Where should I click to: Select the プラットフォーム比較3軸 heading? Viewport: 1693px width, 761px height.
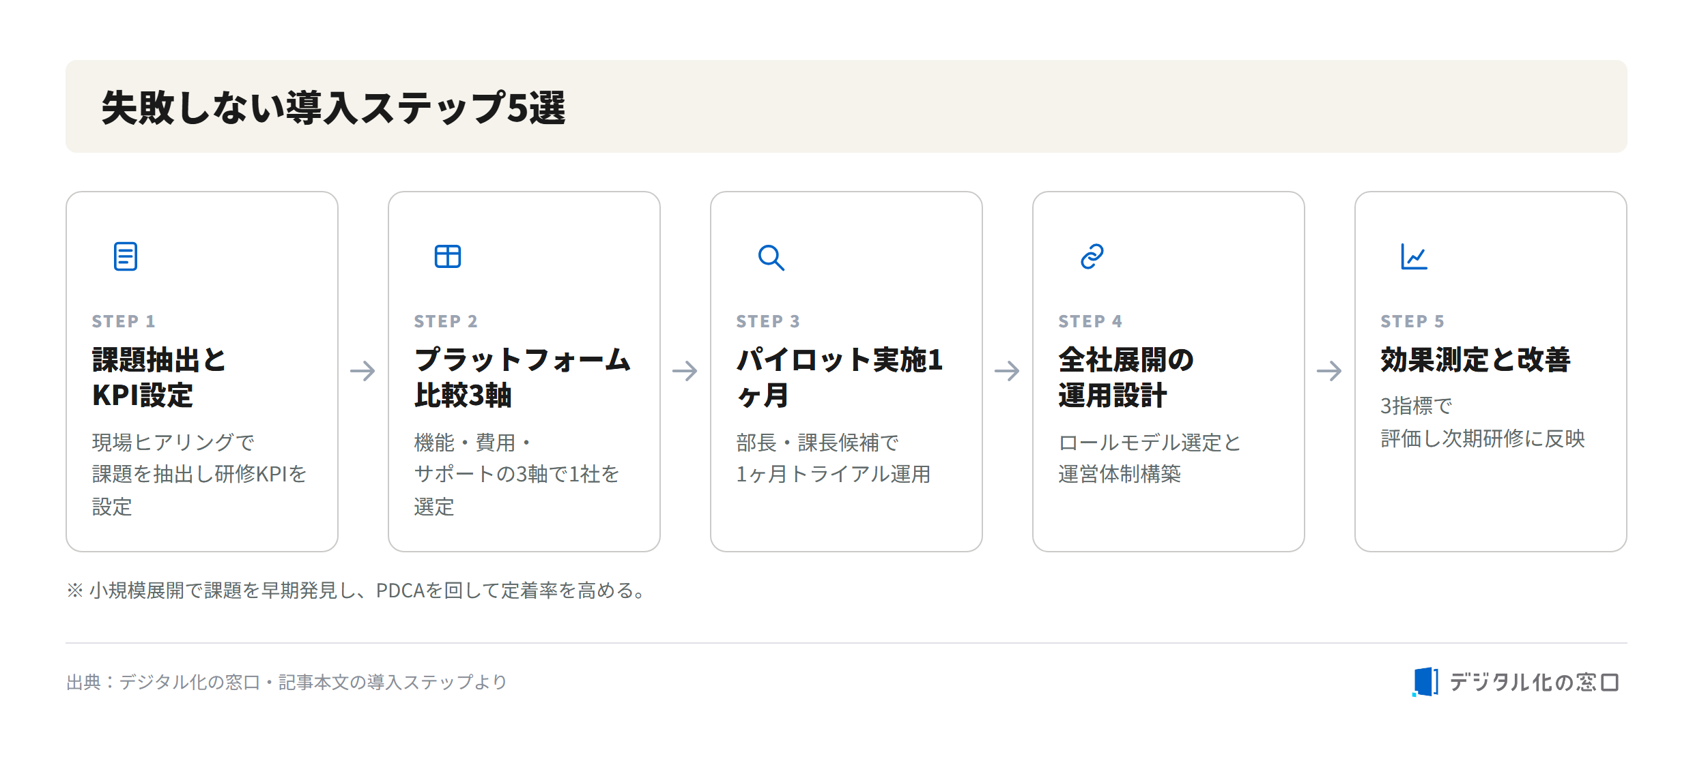coord(522,378)
